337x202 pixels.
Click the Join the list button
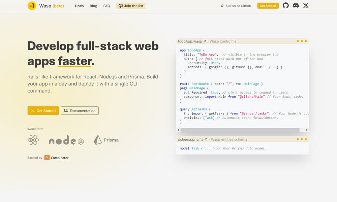(x=131, y=6)
